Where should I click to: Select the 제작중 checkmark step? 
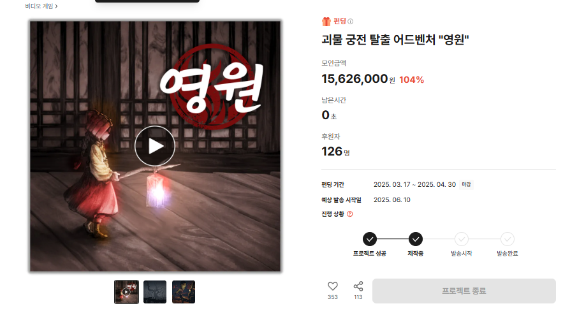416,239
